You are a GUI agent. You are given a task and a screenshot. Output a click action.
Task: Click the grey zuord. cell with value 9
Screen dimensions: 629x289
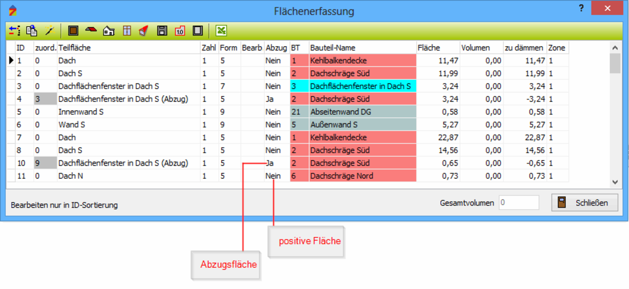coord(45,163)
